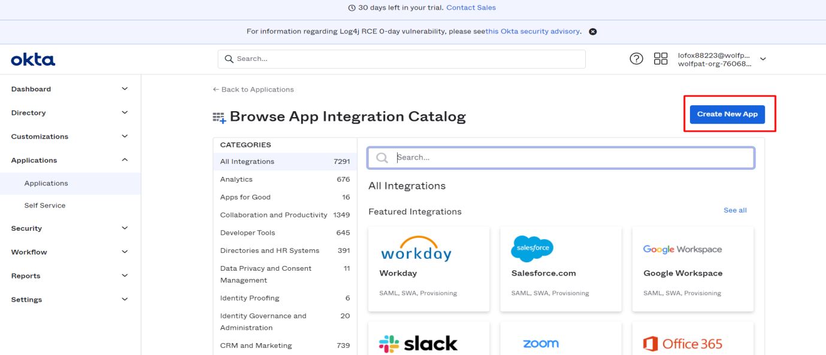
Task: Select Data Privacy and Consent Management category
Action: pyautogui.click(x=285, y=274)
